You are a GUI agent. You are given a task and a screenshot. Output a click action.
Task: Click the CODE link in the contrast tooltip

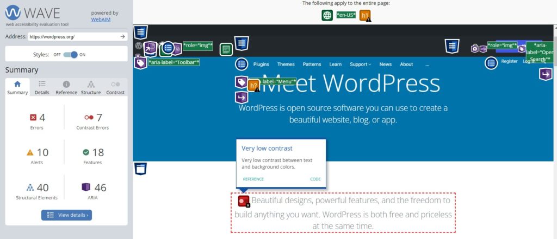pyautogui.click(x=315, y=179)
